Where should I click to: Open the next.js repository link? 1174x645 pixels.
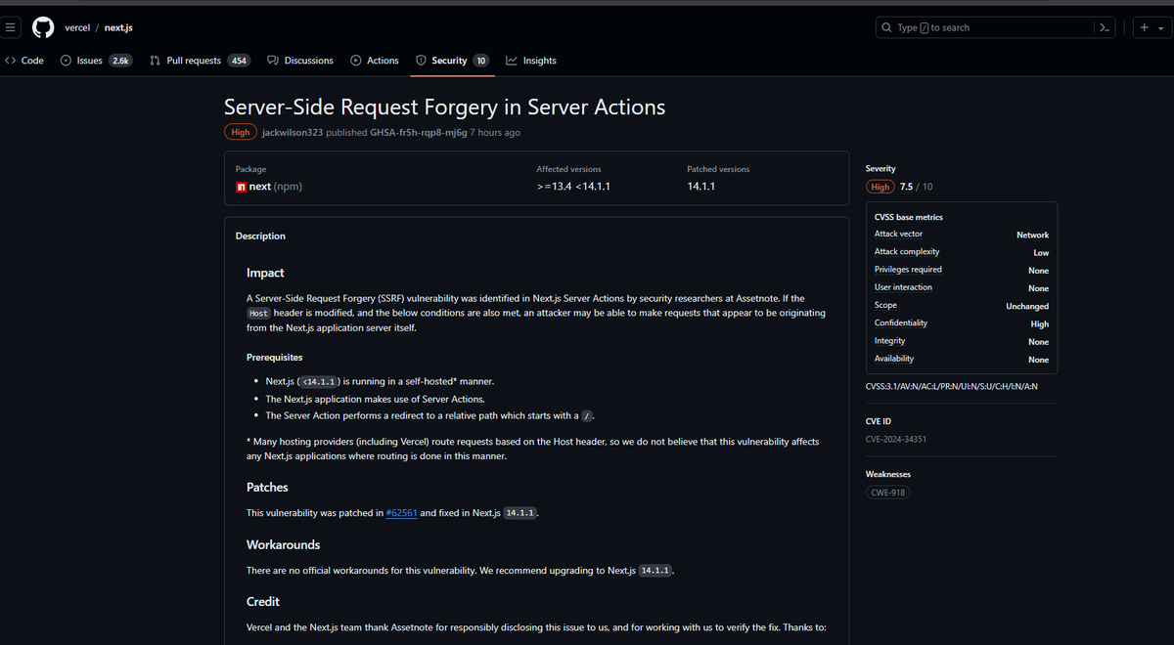point(120,27)
